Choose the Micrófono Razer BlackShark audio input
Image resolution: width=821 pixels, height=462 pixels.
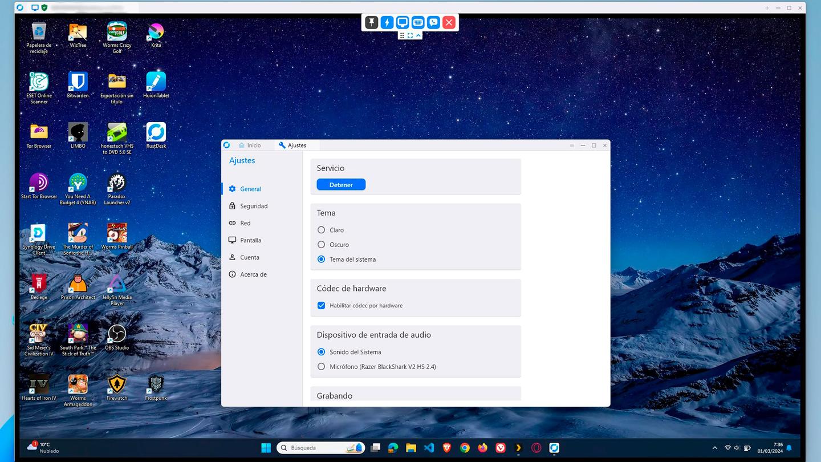(322, 367)
